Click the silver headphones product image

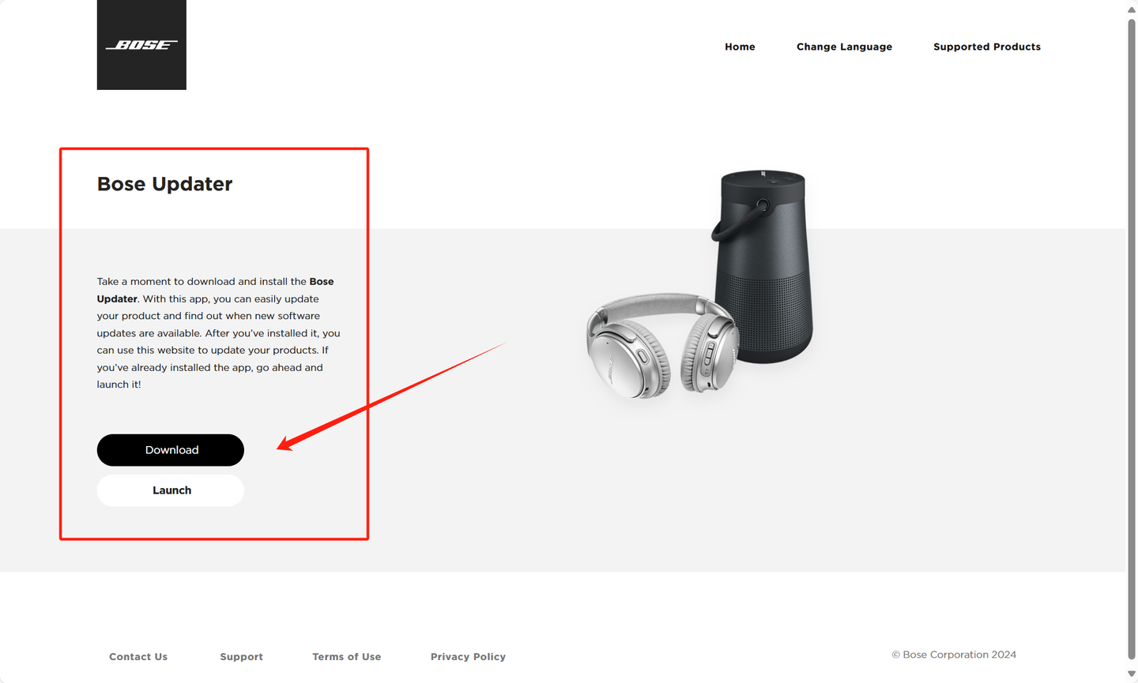click(x=662, y=344)
